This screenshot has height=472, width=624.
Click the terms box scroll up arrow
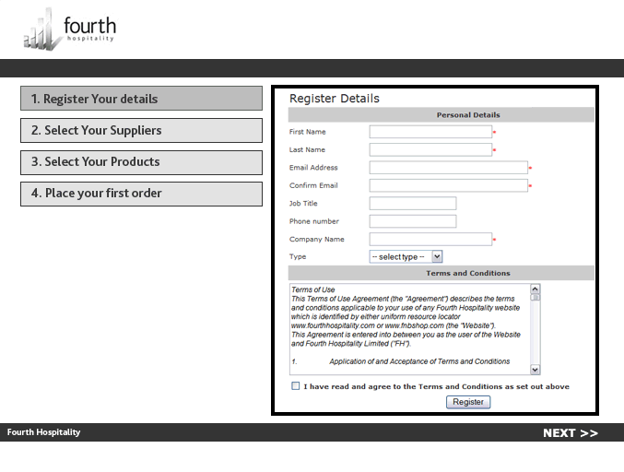tap(536, 289)
